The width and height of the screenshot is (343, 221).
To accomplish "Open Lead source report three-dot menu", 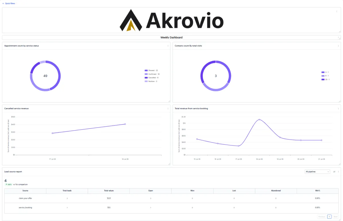I will tap(338, 172).
